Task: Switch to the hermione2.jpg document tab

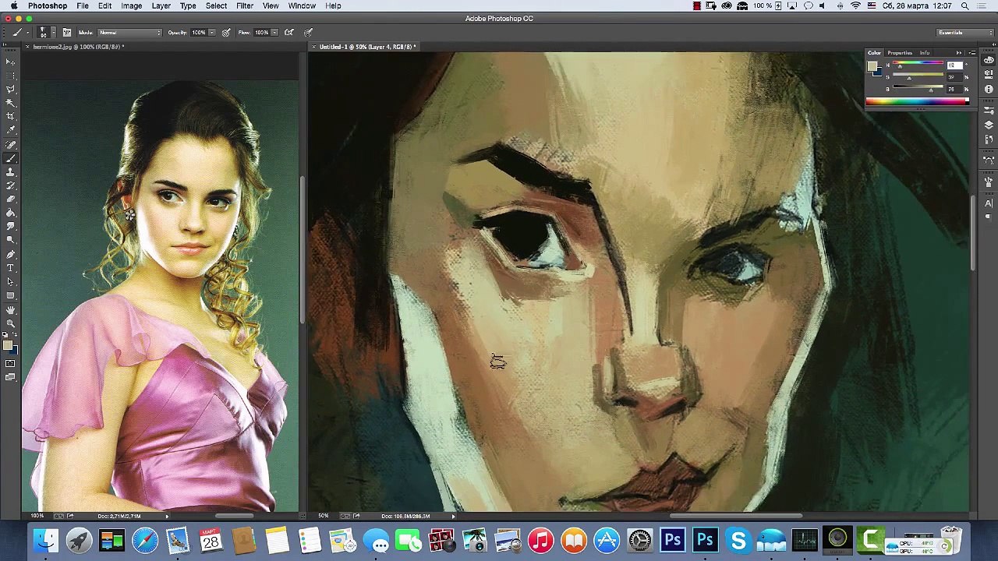Action: point(77,47)
